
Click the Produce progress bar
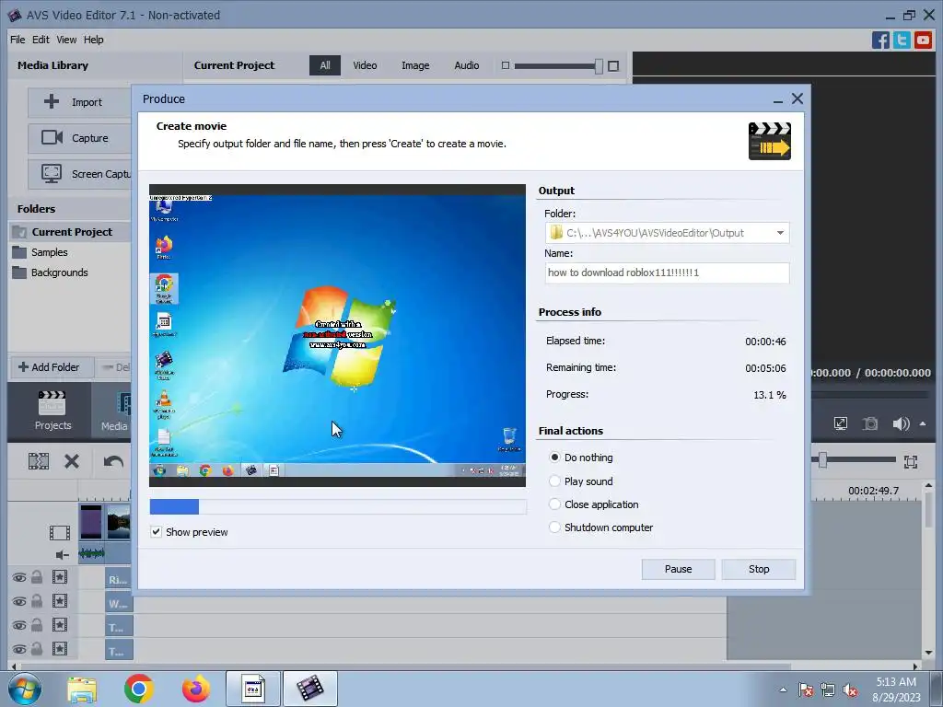click(x=338, y=507)
